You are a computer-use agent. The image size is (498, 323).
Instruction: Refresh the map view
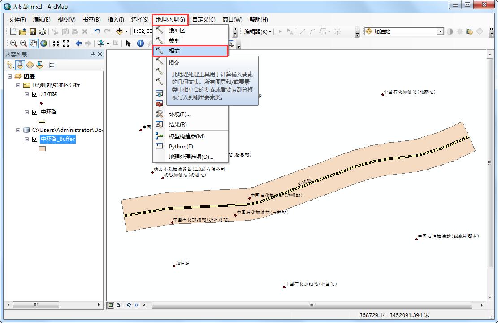(x=129, y=305)
